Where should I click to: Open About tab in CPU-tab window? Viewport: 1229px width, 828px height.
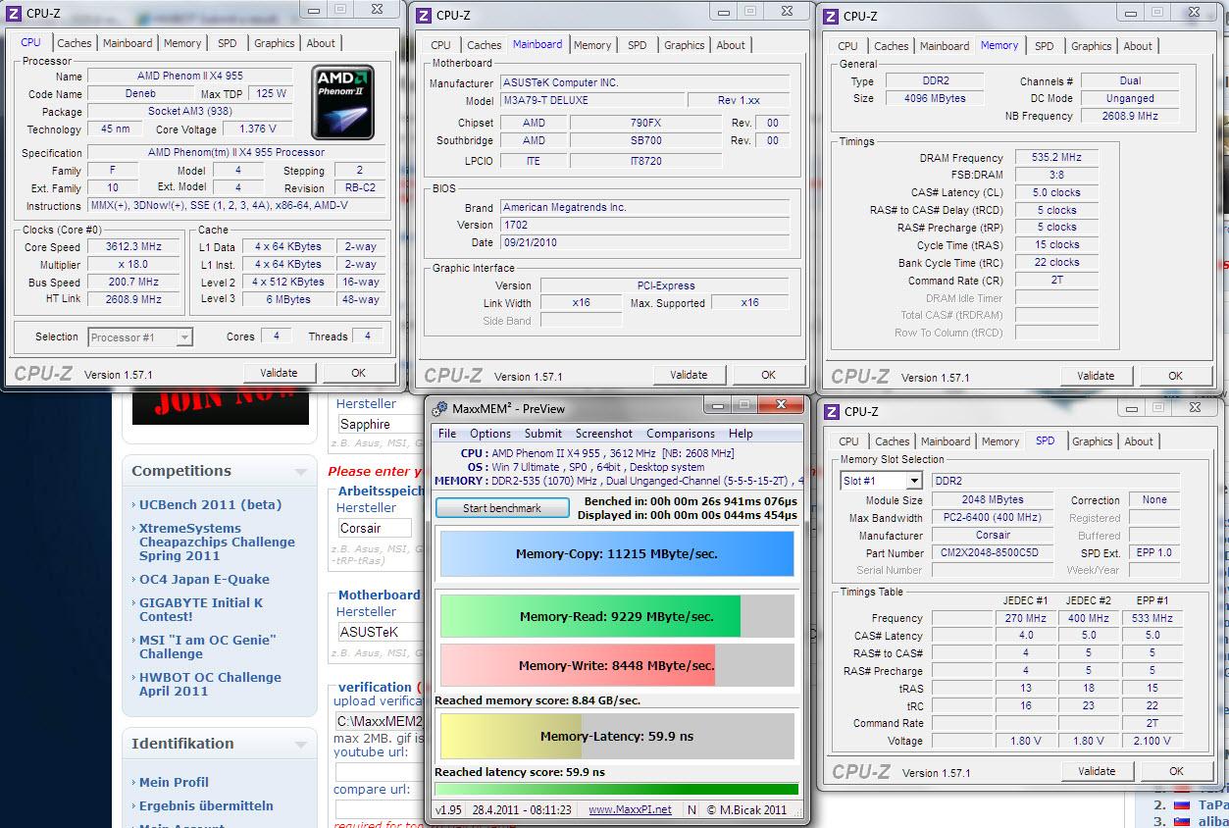point(321,43)
